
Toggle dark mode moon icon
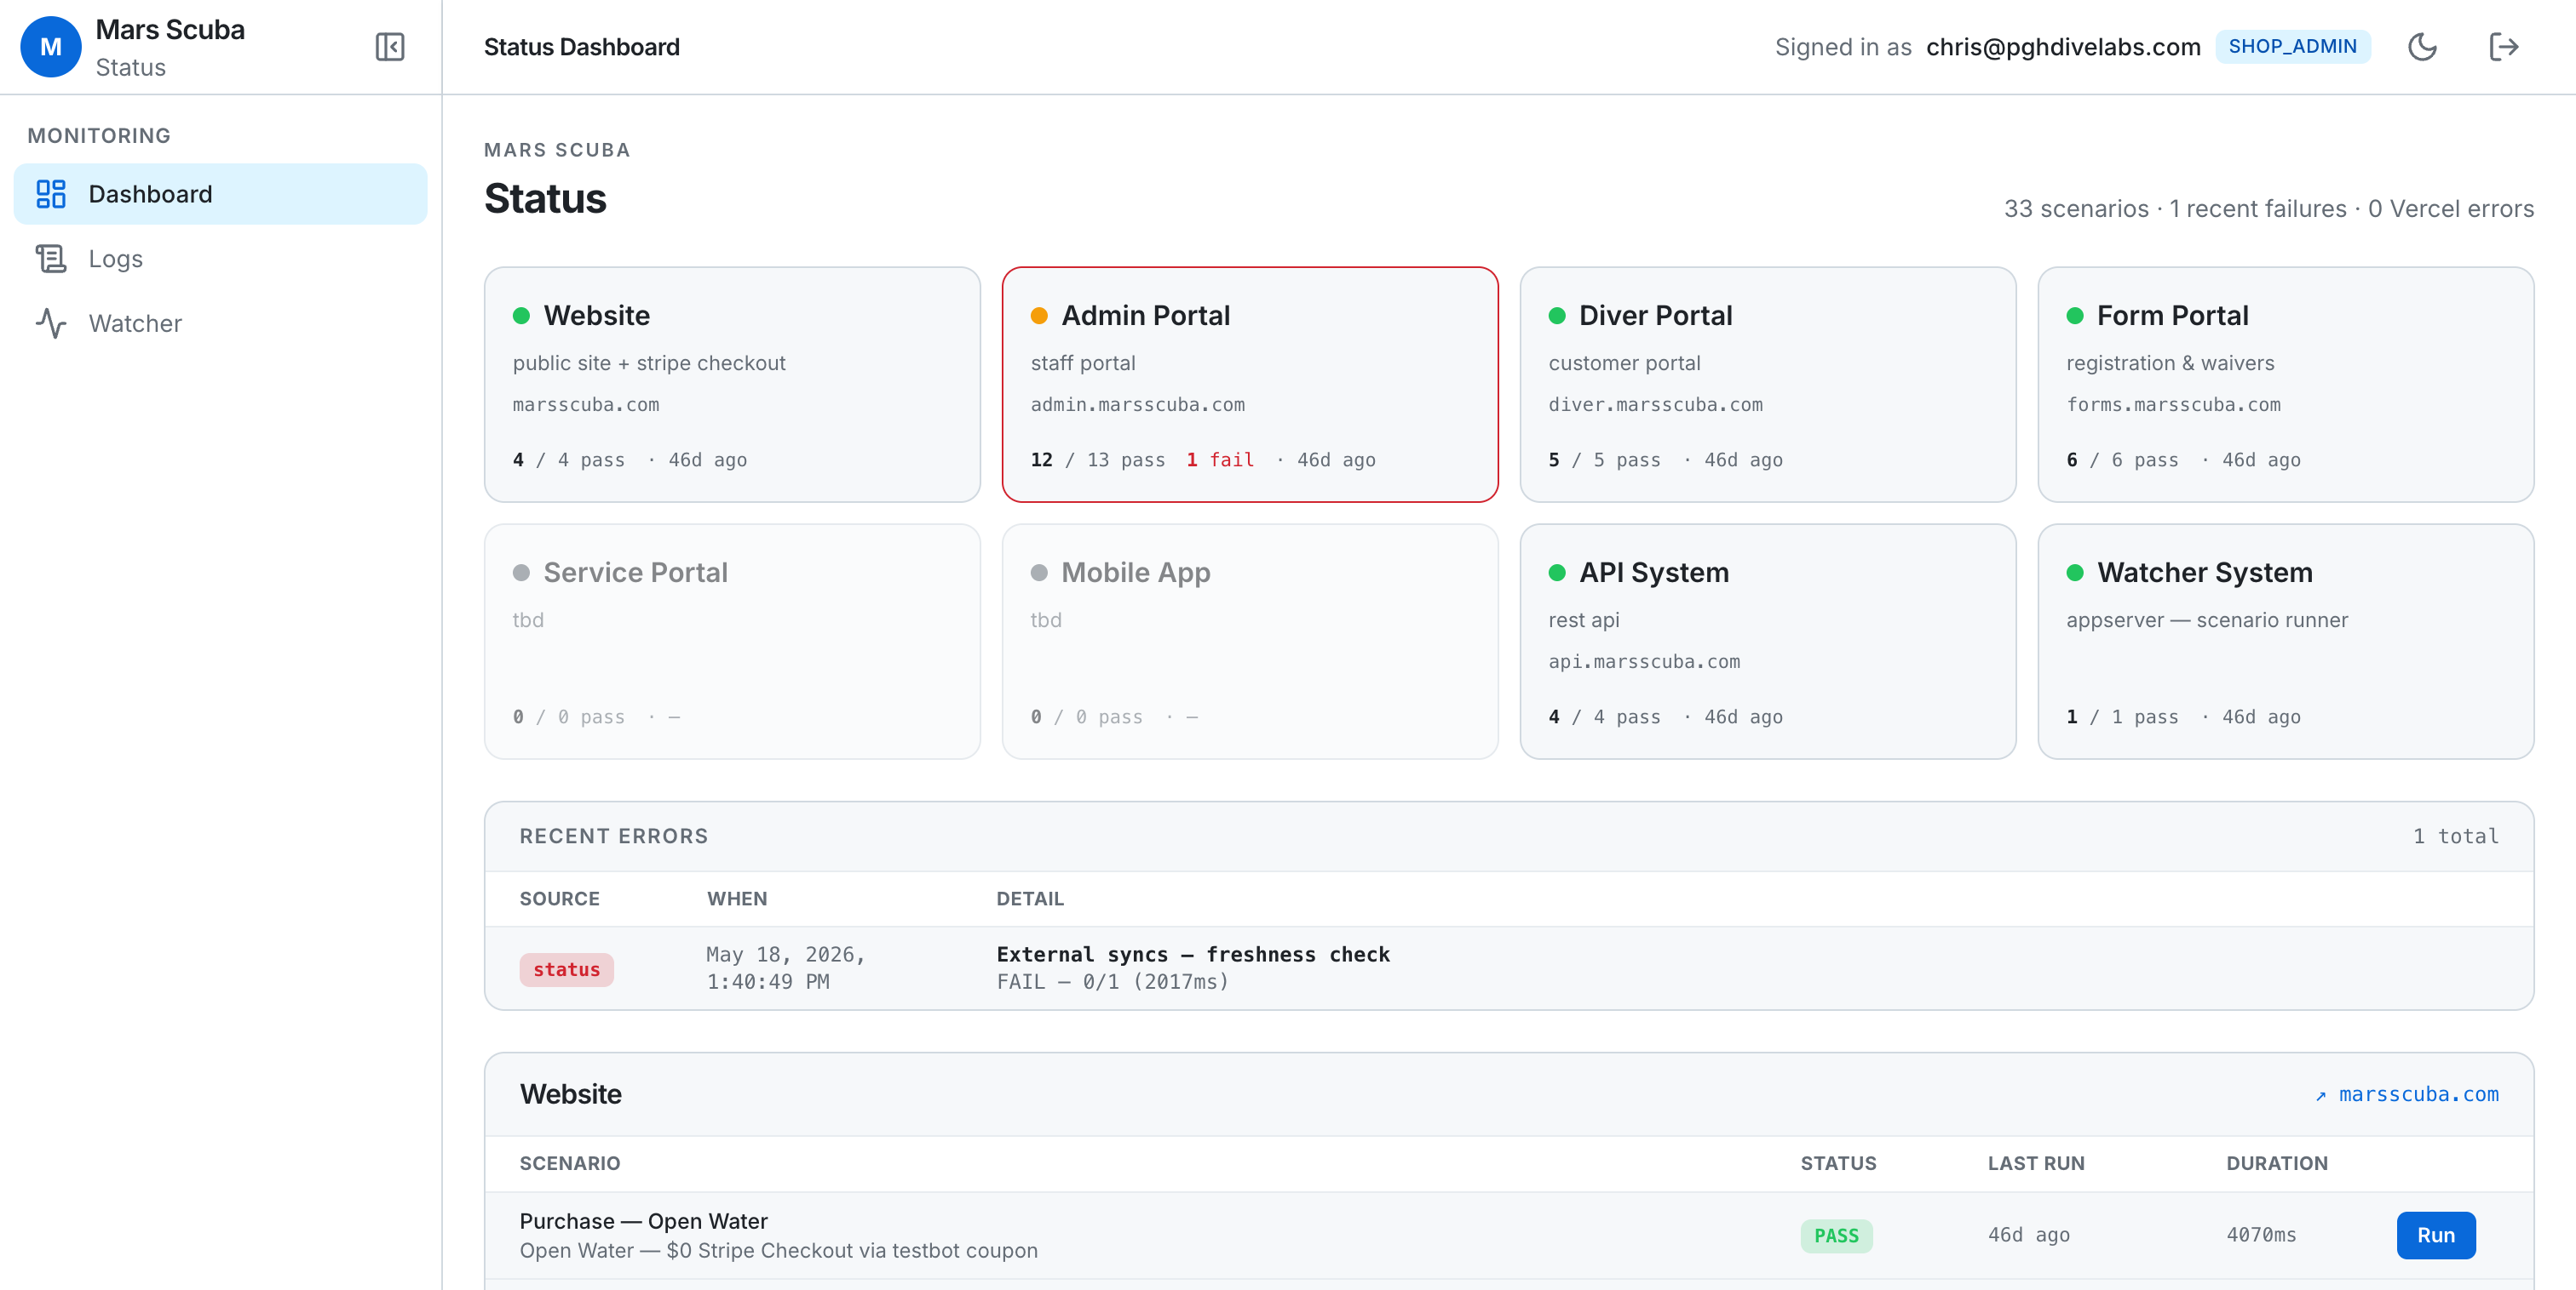2422,47
